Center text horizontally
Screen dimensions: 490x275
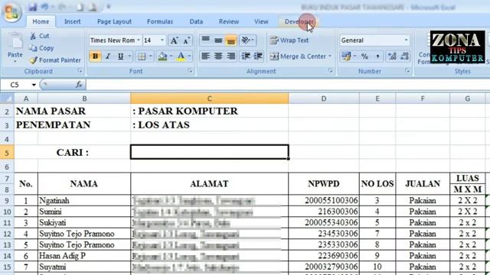click(218, 56)
